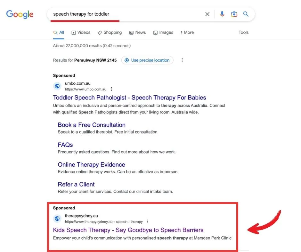301x252 pixels.
Task: Clear the search query with X icon
Action: 207,14
